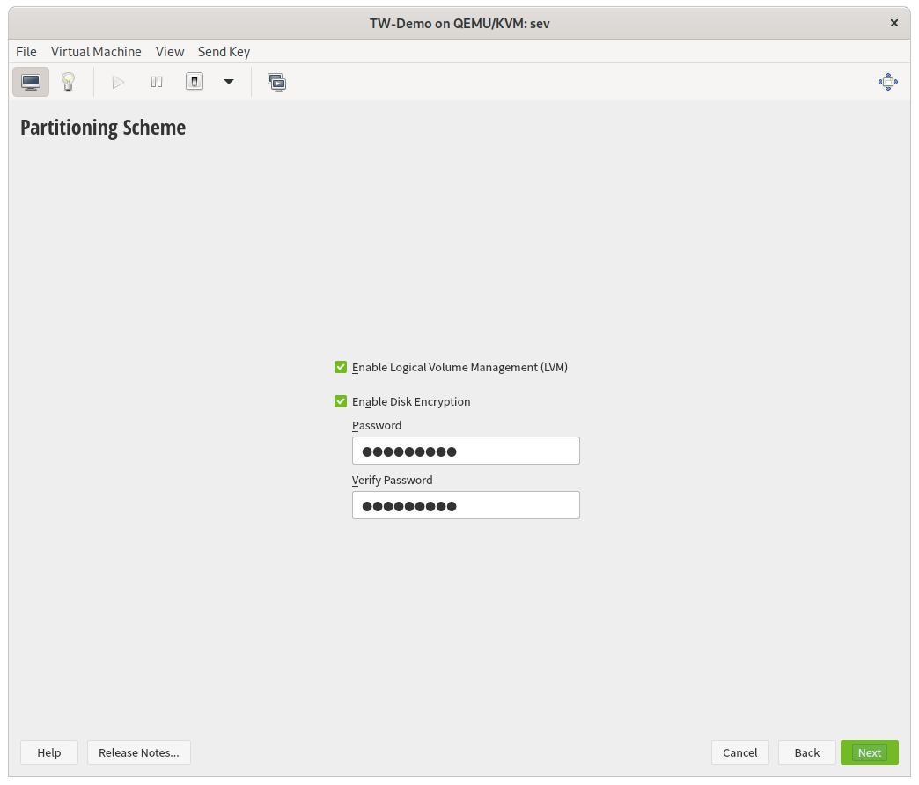The width and height of the screenshot is (919, 785).
Task: Uncheck Enable Disk Encryption
Action: point(341,401)
